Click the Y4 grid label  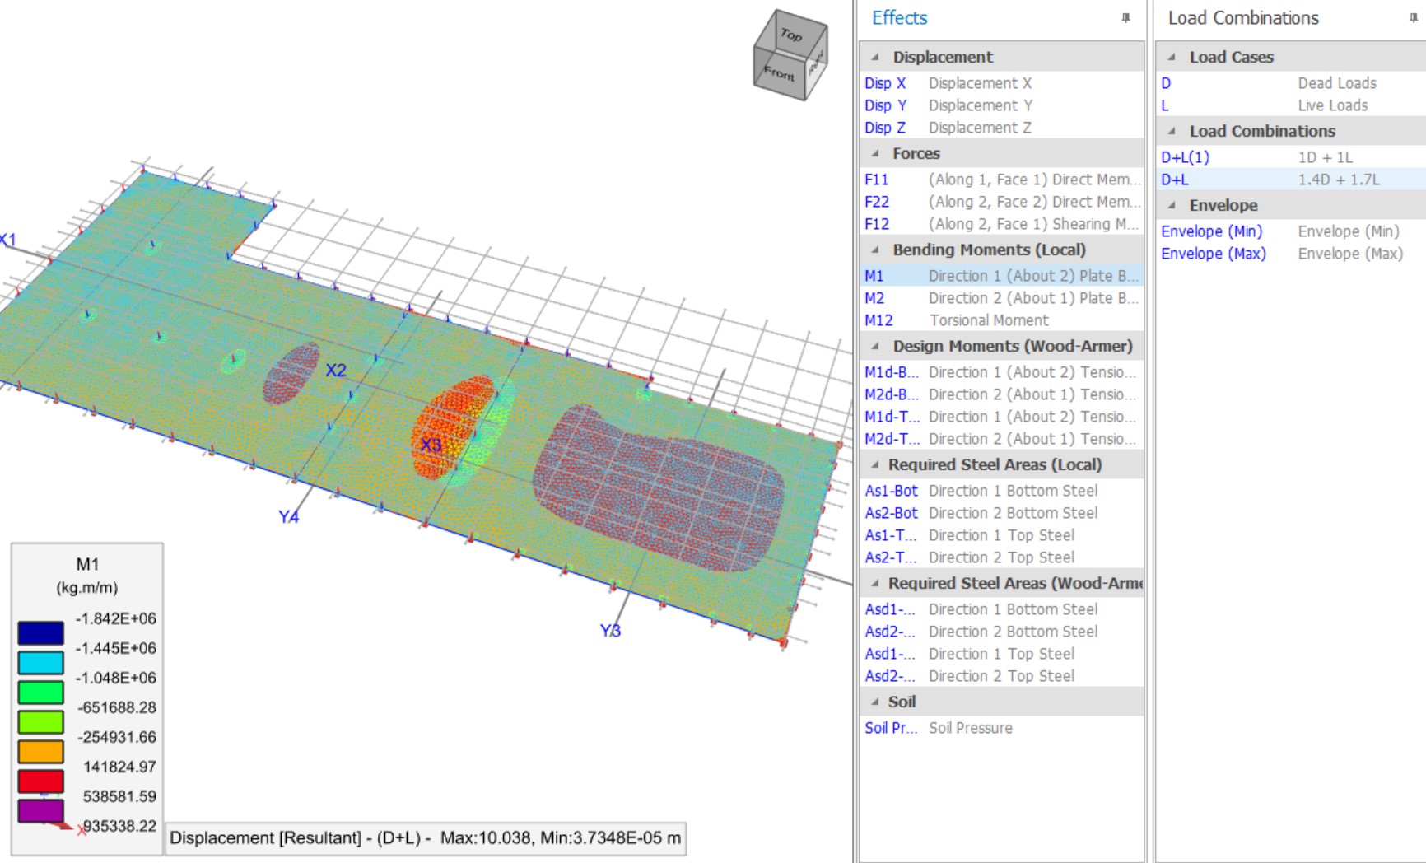click(x=288, y=517)
